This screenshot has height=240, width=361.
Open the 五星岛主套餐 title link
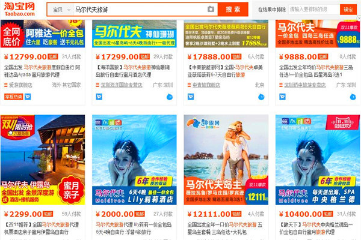pos(224,228)
